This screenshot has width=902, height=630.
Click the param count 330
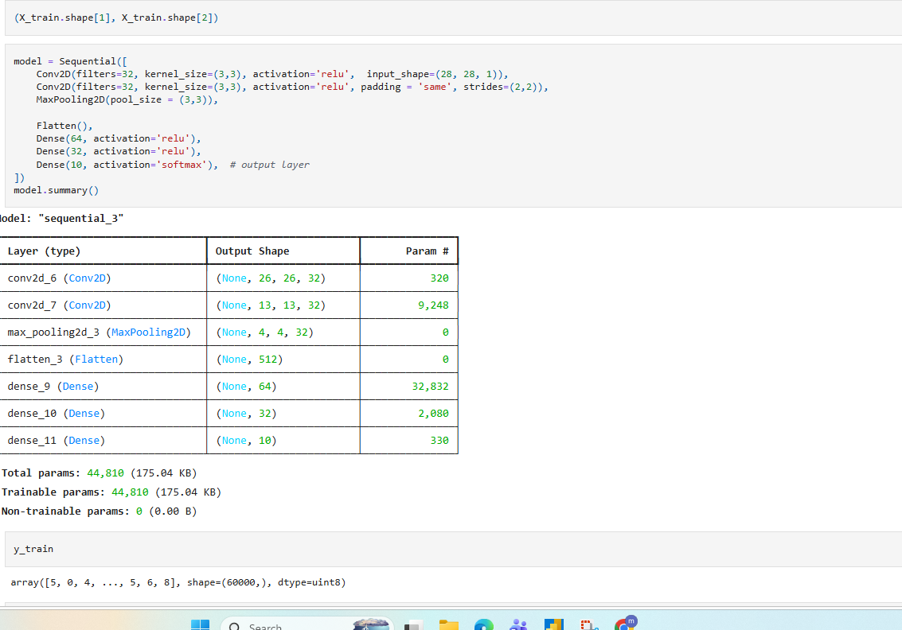[439, 441]
